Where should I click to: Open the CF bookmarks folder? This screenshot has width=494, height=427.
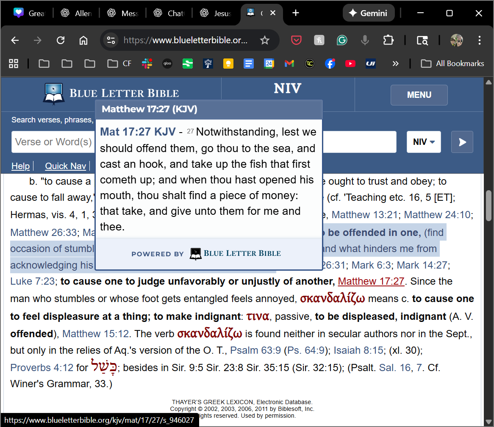click(x=119, y=64)
